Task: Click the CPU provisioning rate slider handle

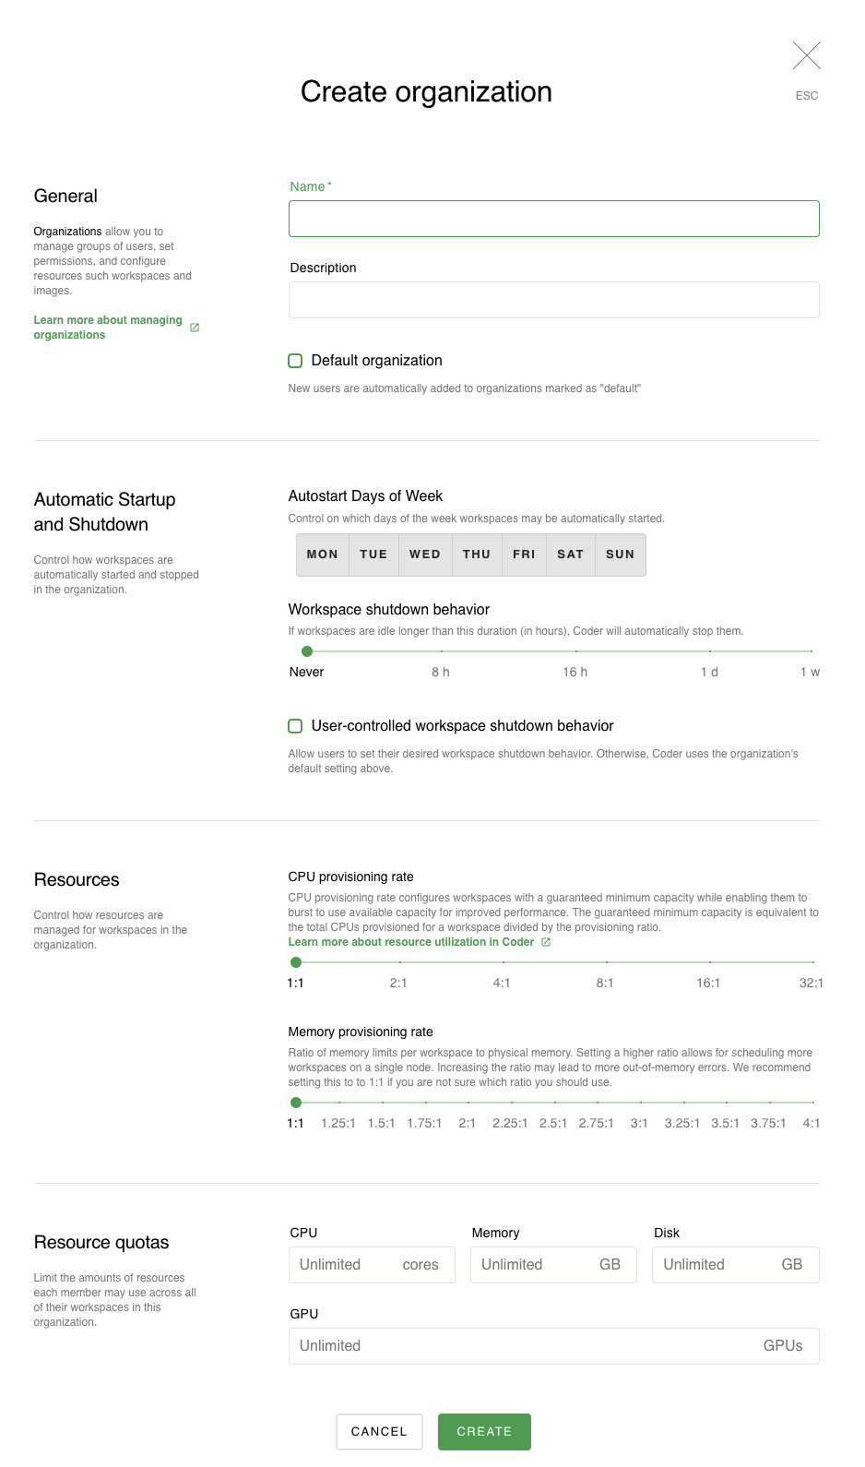Action: 297,961
